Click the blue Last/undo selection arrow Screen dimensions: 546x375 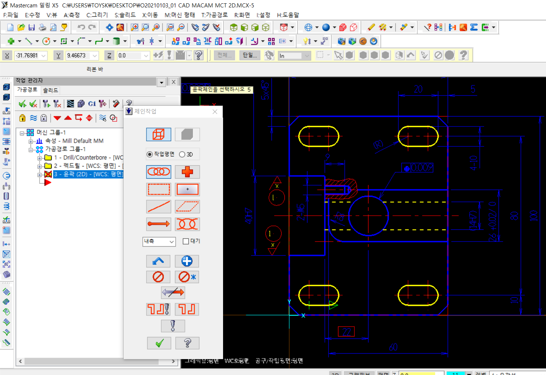click(x=158, y=261)
